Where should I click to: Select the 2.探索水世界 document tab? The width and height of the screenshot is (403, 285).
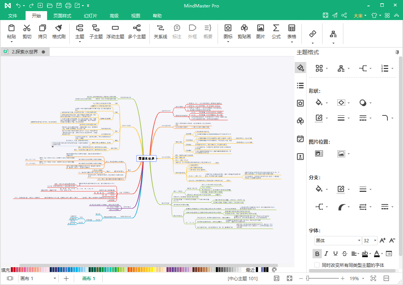coord(25,52)
